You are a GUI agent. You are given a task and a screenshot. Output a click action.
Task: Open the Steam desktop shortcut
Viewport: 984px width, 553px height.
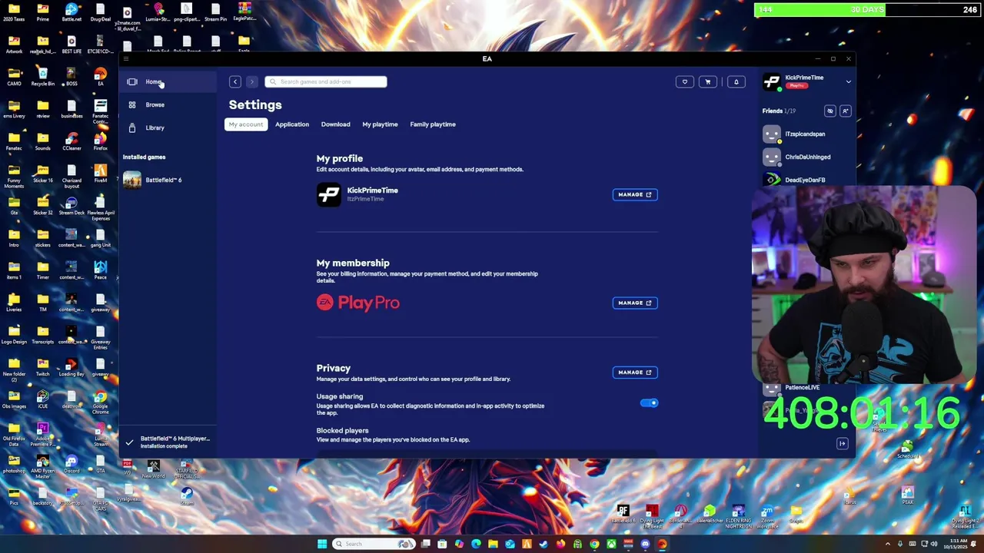coord(187,496)
